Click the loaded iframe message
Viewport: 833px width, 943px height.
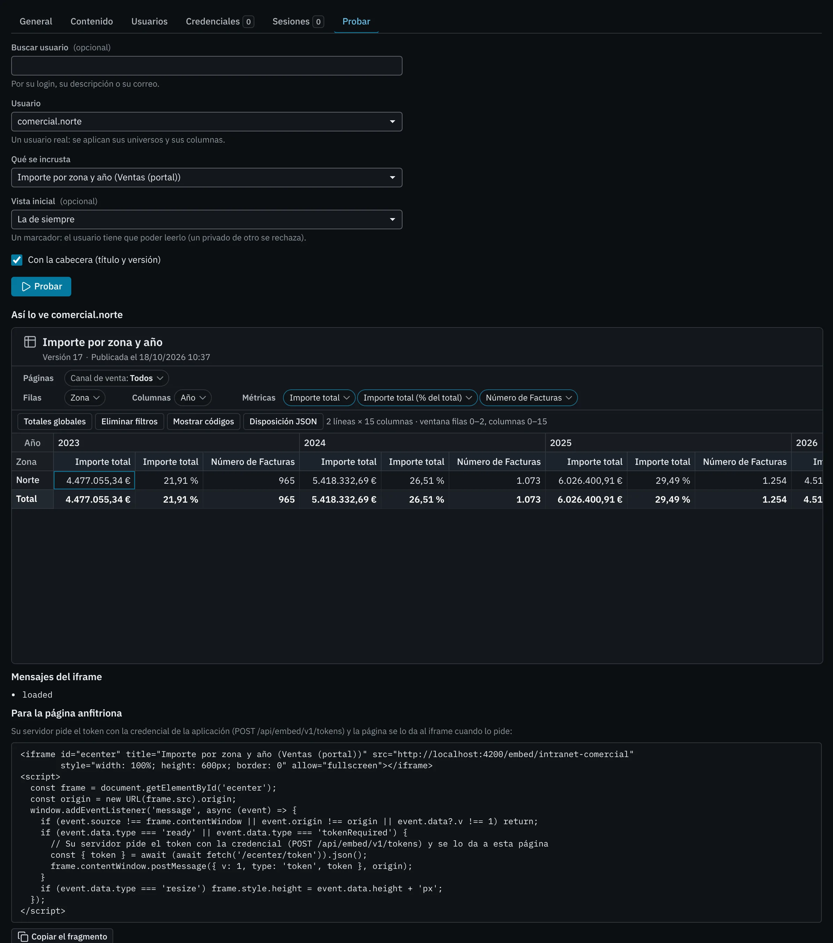(37, 695)
